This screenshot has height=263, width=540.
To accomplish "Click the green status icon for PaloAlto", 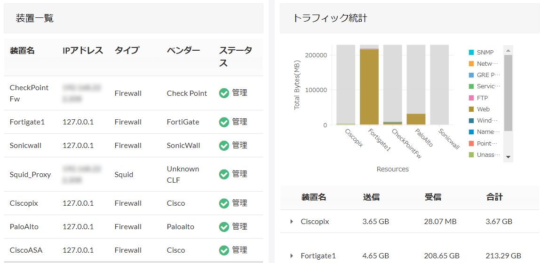I will pyautogui.click(x=224, y=227).
